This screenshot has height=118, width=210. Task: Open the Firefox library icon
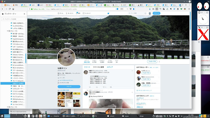153,9
